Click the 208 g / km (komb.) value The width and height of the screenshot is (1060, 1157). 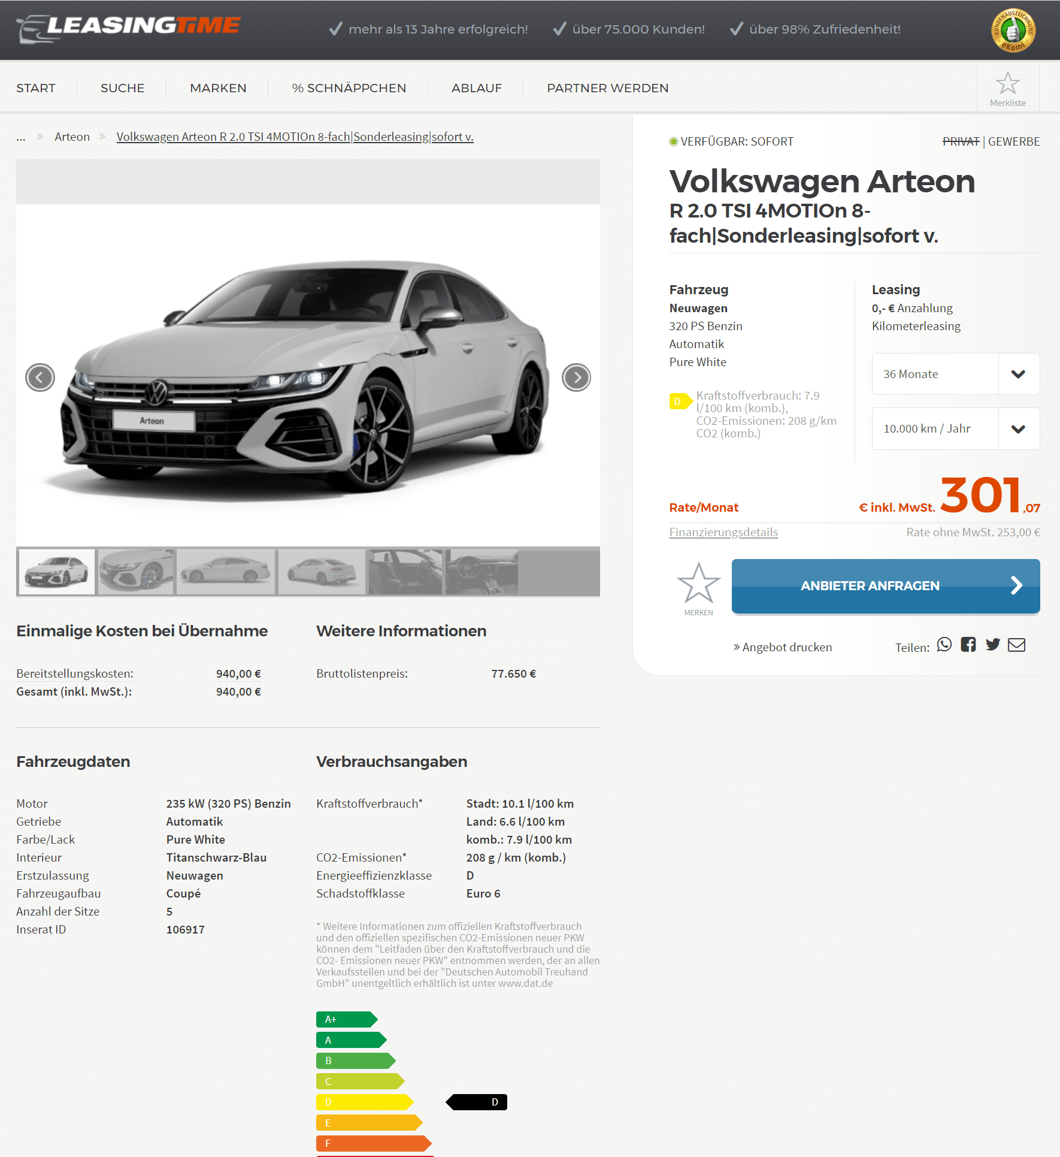pos(516,857)
